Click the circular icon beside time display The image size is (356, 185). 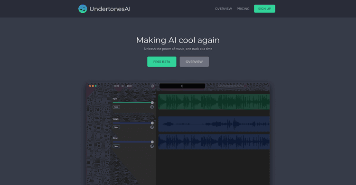pos(152,86)
